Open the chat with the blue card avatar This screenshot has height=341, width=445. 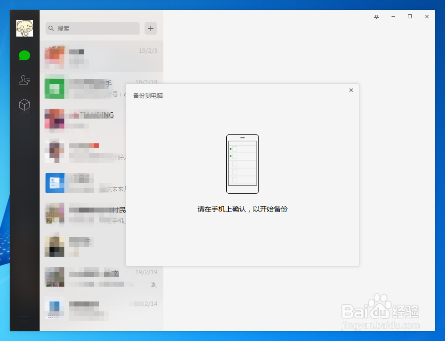tap(83, 183)
